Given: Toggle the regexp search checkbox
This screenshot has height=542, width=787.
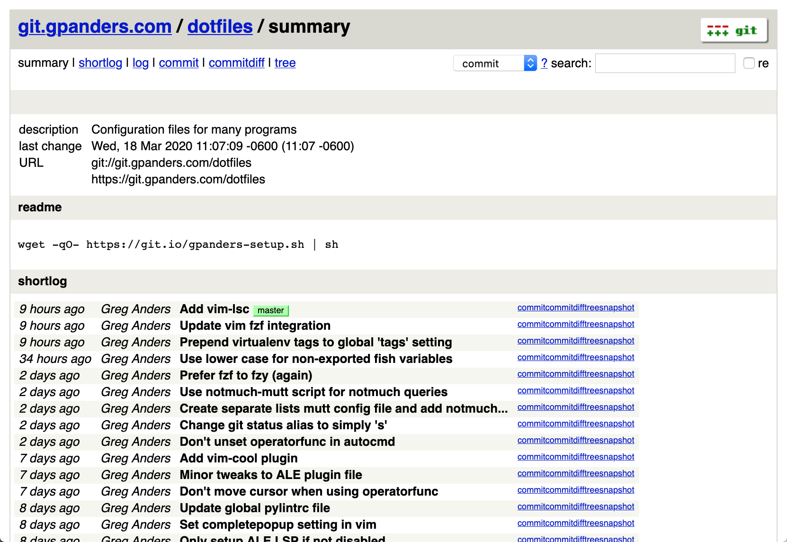Looking at the screenshot, I should (x=749, y=63).
